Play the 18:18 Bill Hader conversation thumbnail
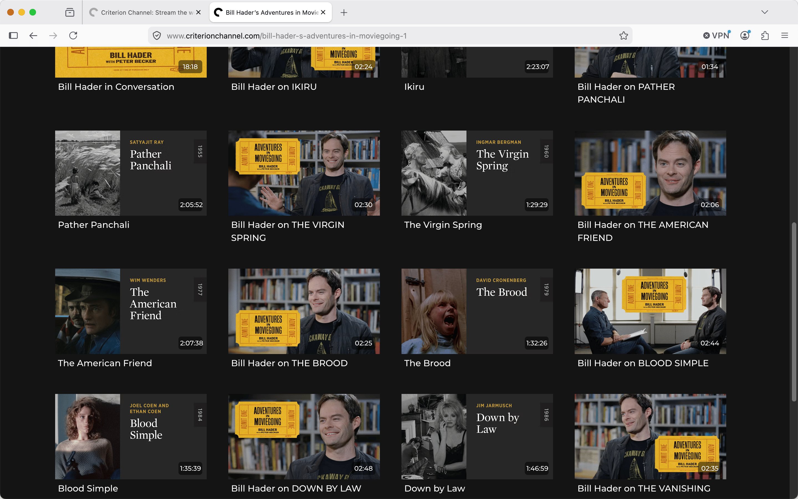 pos(131,62)
